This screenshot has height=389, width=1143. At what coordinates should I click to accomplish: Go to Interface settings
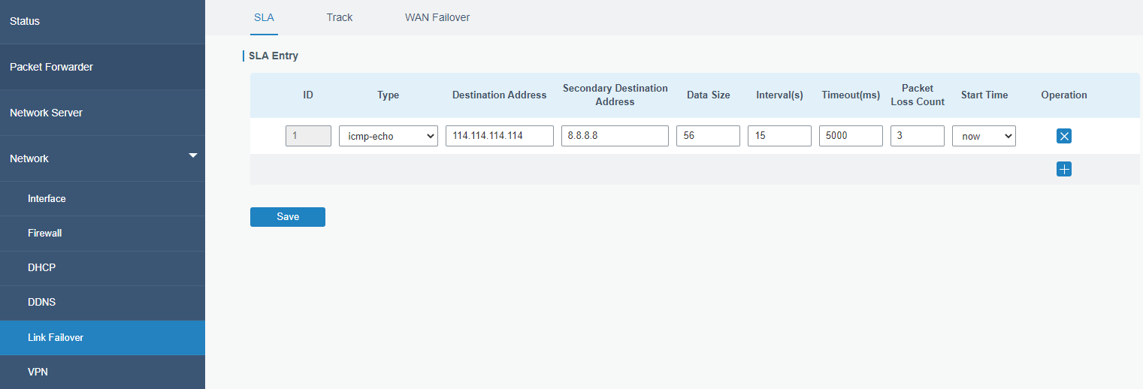point(47,199)
